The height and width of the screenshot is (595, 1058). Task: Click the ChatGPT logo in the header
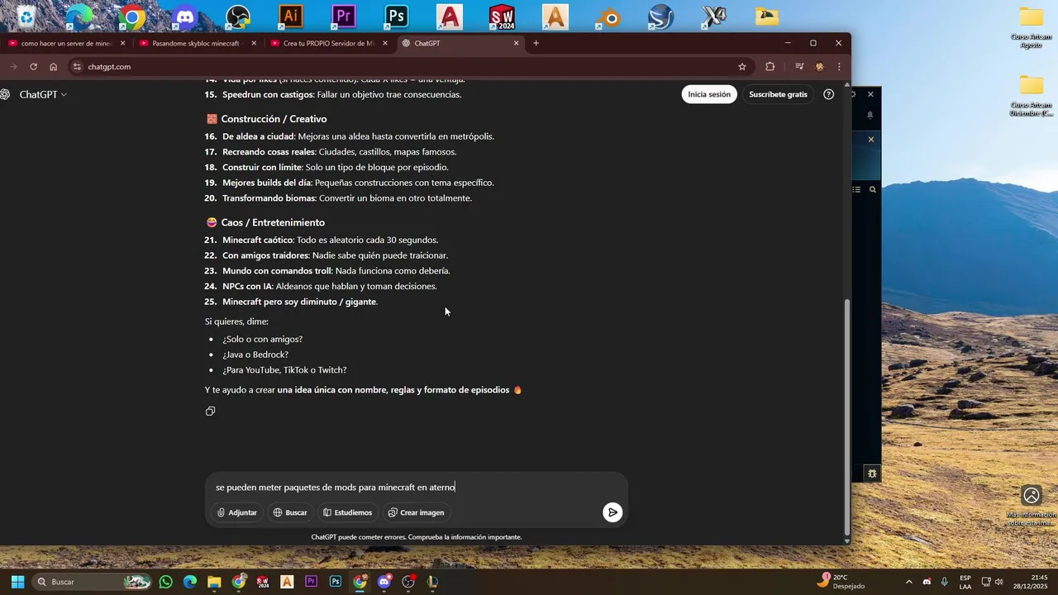click(5, 94)
